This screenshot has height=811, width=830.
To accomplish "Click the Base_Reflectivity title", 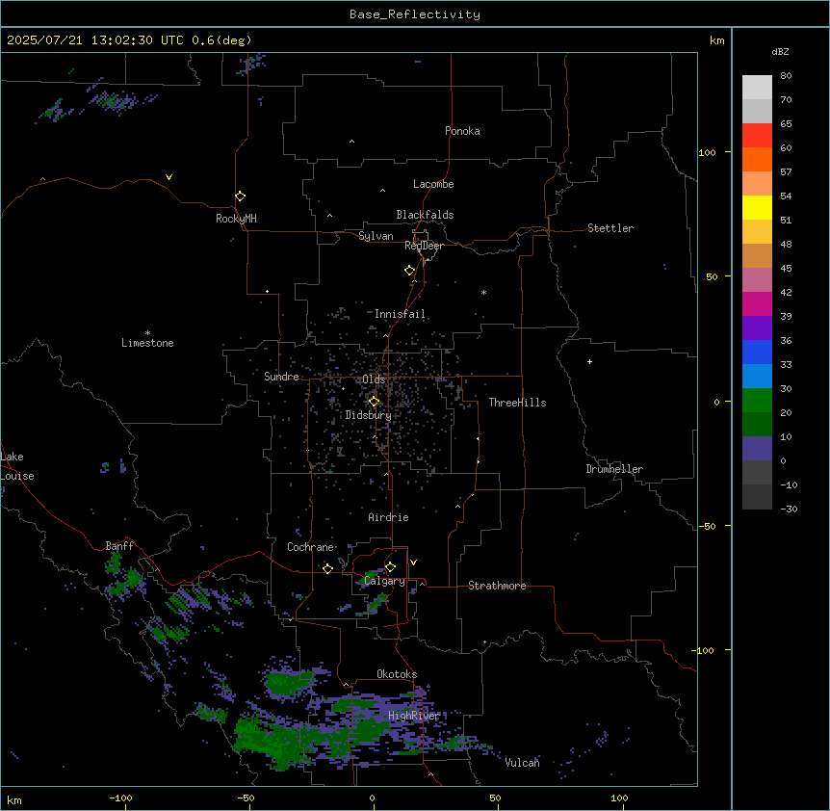I will [x=415, y=14].
